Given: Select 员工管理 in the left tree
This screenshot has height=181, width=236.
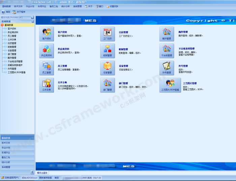Looking at the screenshot, I should tap(12, 36).
